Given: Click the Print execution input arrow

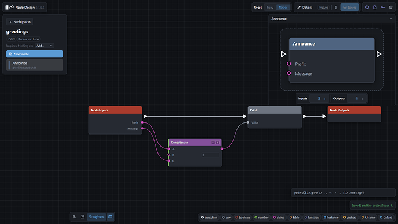Looking at the screenshot, I should 245,116.
